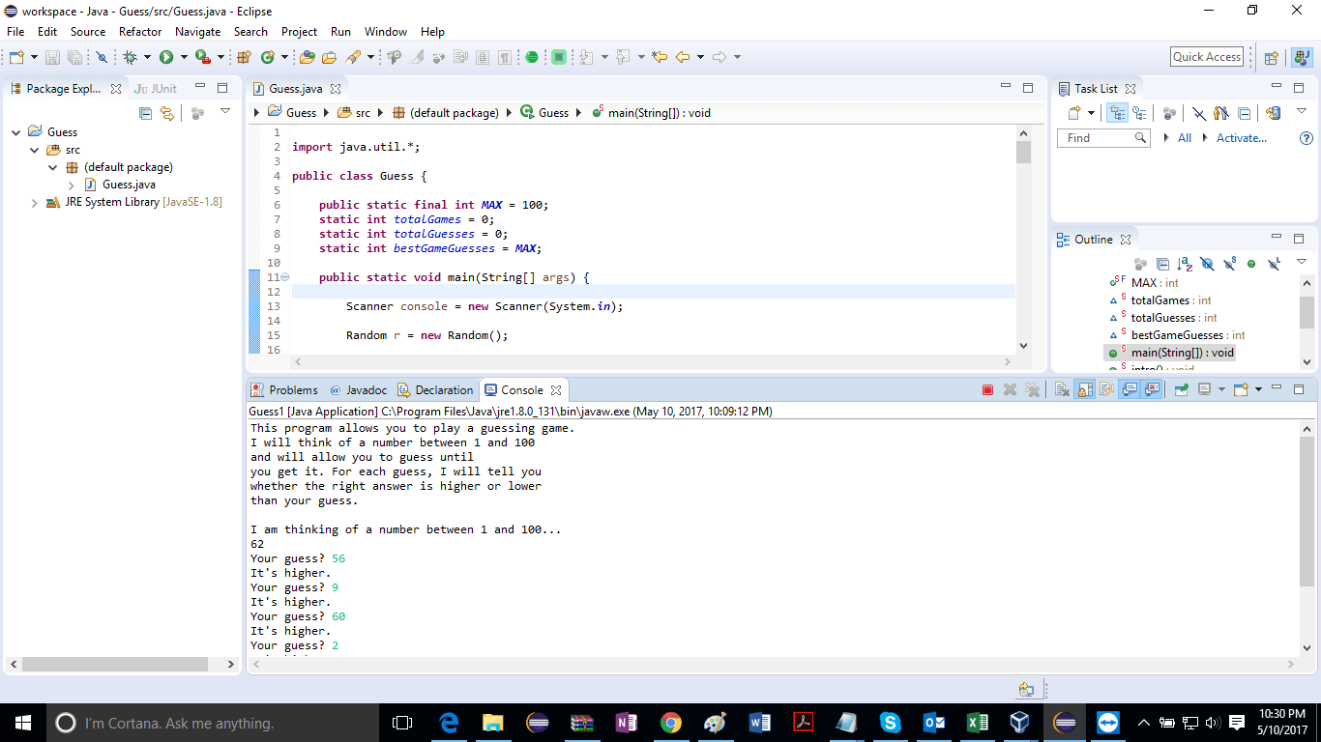Open the Source menu
Screen dimensions: 1321x742
(88, 32)
